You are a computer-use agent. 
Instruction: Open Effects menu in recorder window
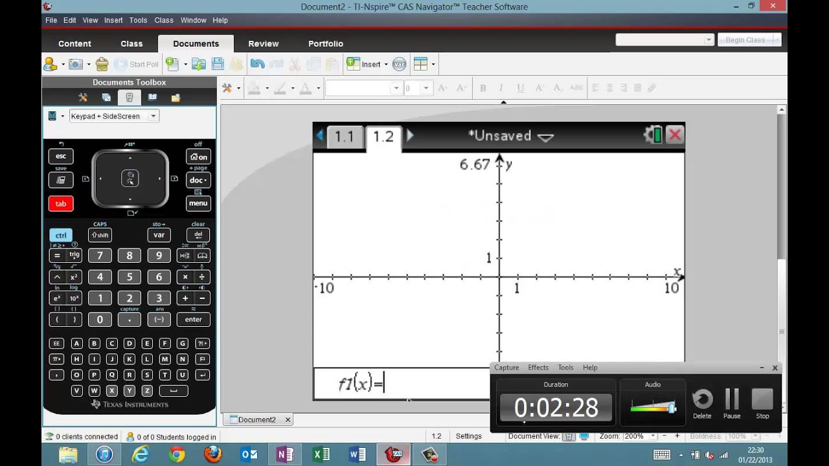pos(538,367)
